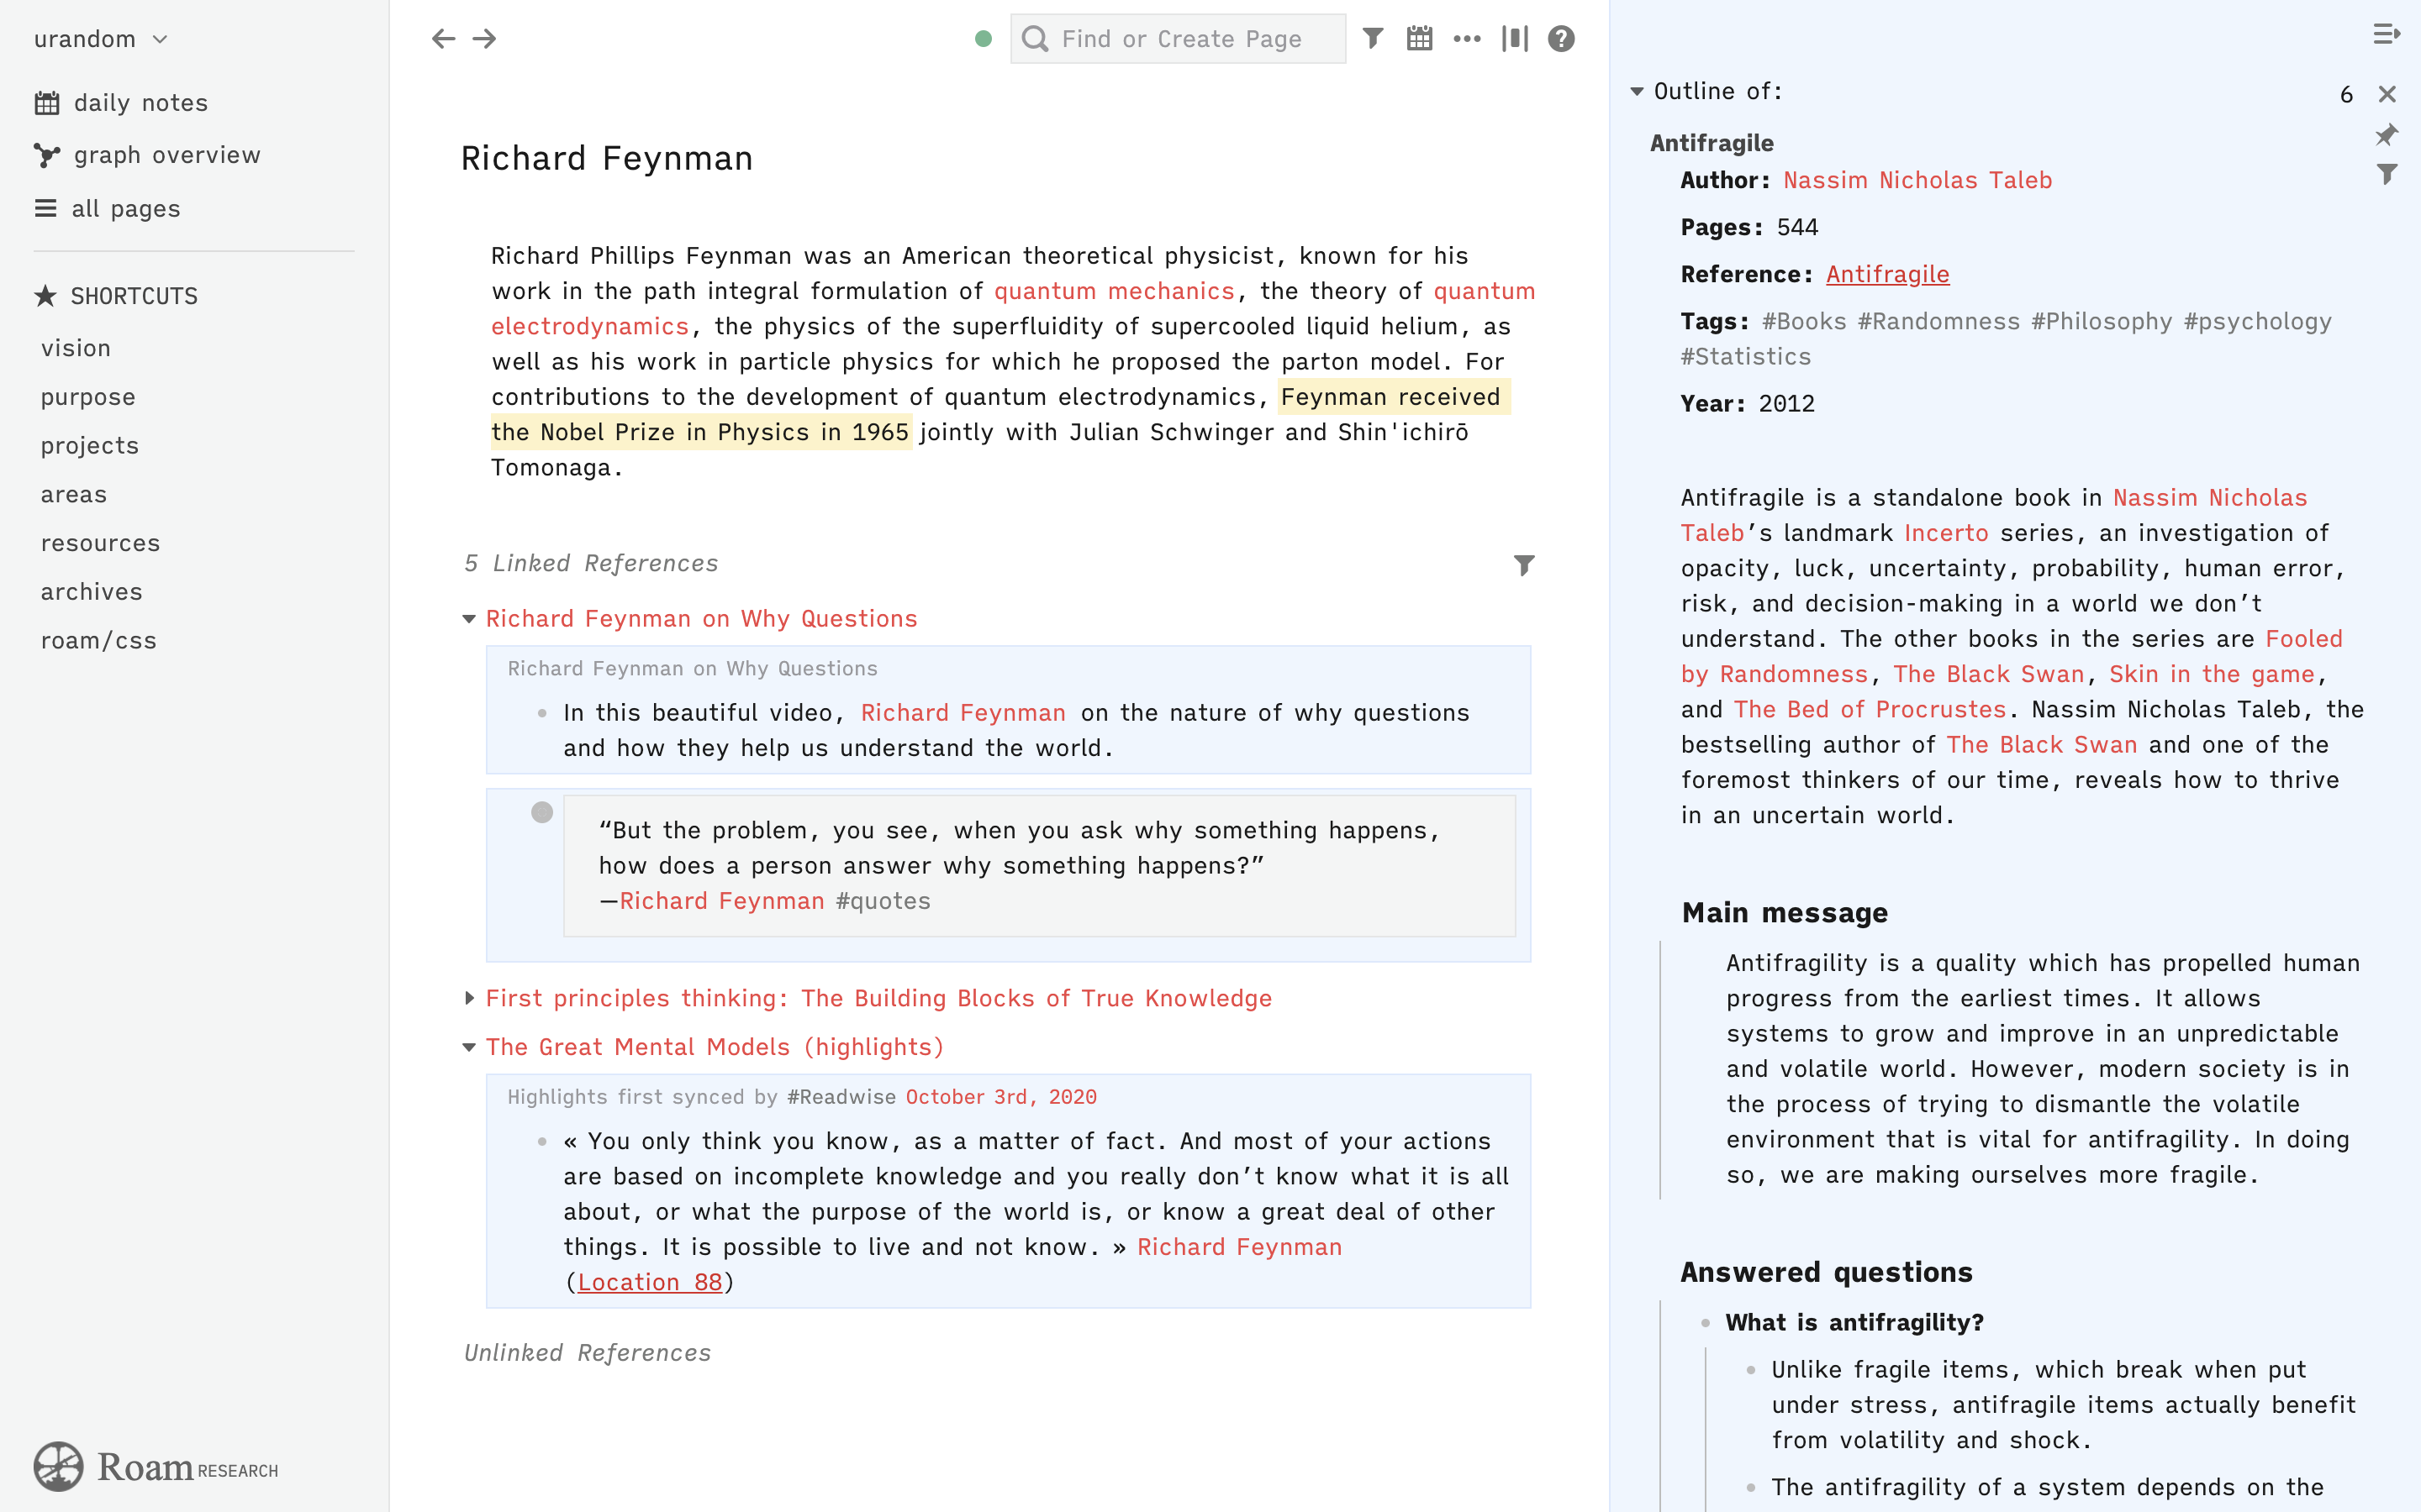2421x1512 pixels.
Task: Open the Location 88 link
Action: [649, 1282]
